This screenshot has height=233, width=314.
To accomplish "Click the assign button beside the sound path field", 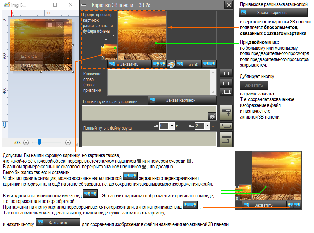I will 226,139.
